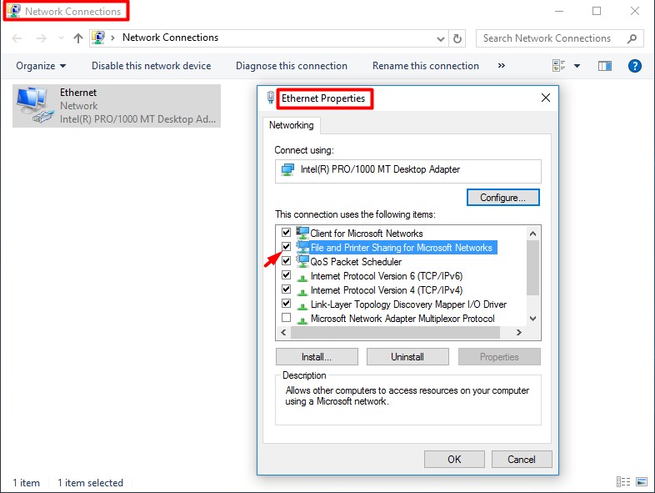Viewport: 655px width, 493px height.
Task: Uncheck QoS Packet Scheduler
Action: (x=286, y=261)
